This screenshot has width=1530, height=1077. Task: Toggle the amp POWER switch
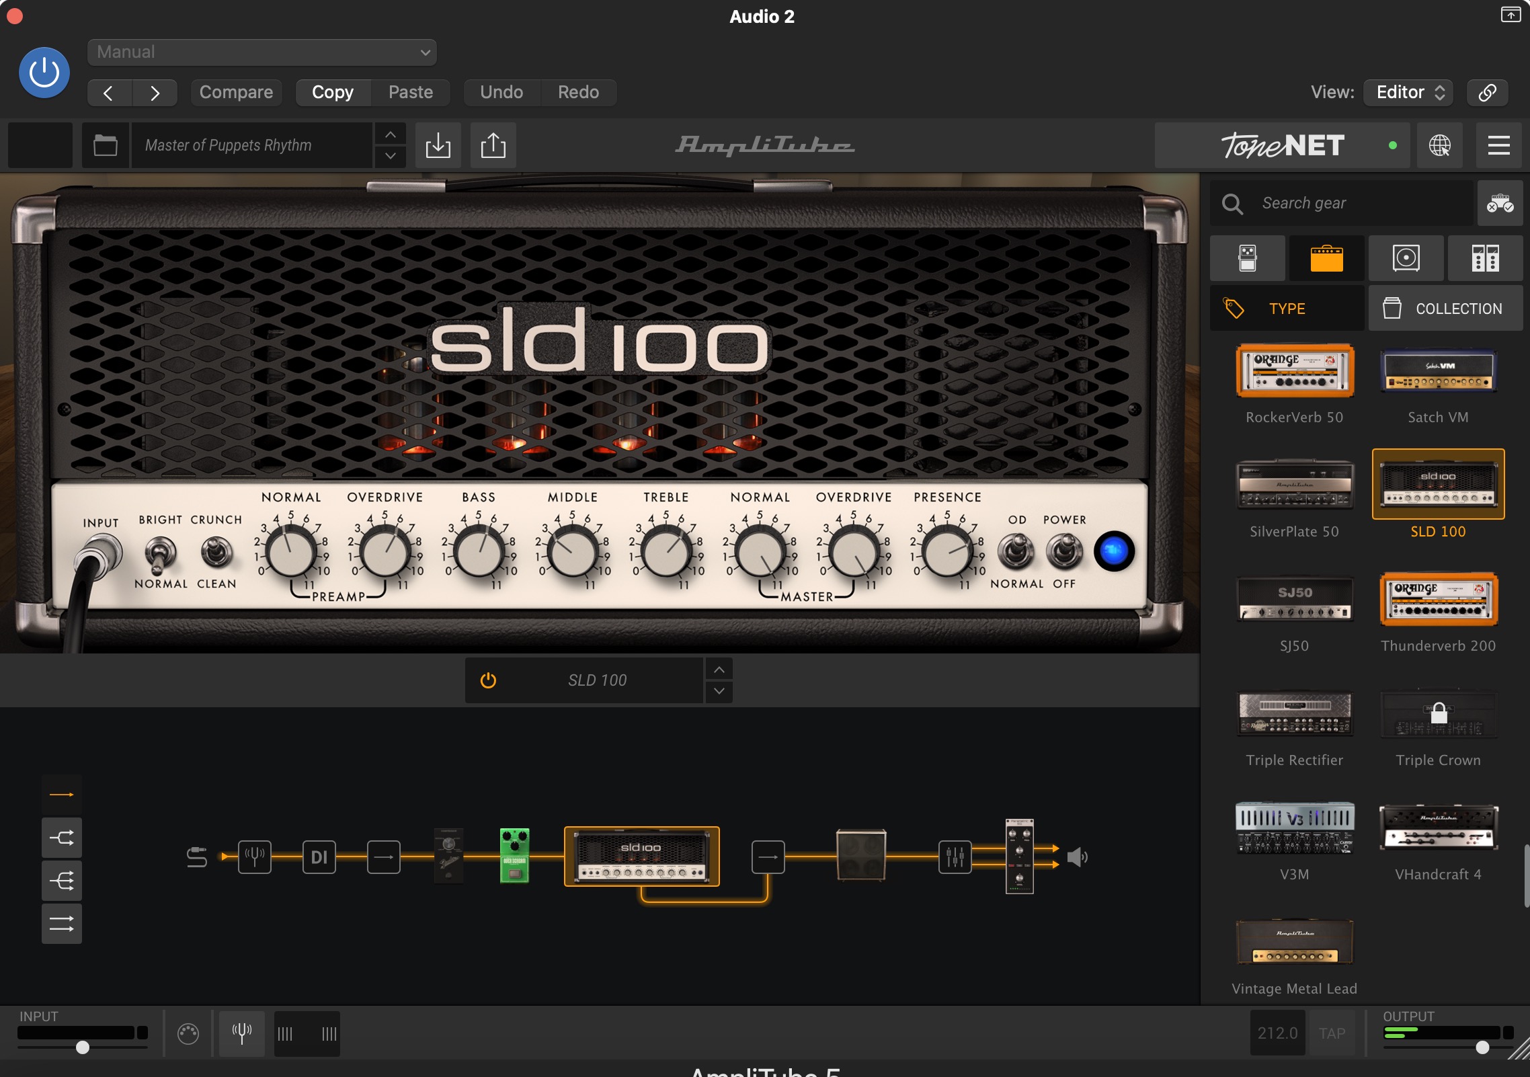(x=1064, y=551)
